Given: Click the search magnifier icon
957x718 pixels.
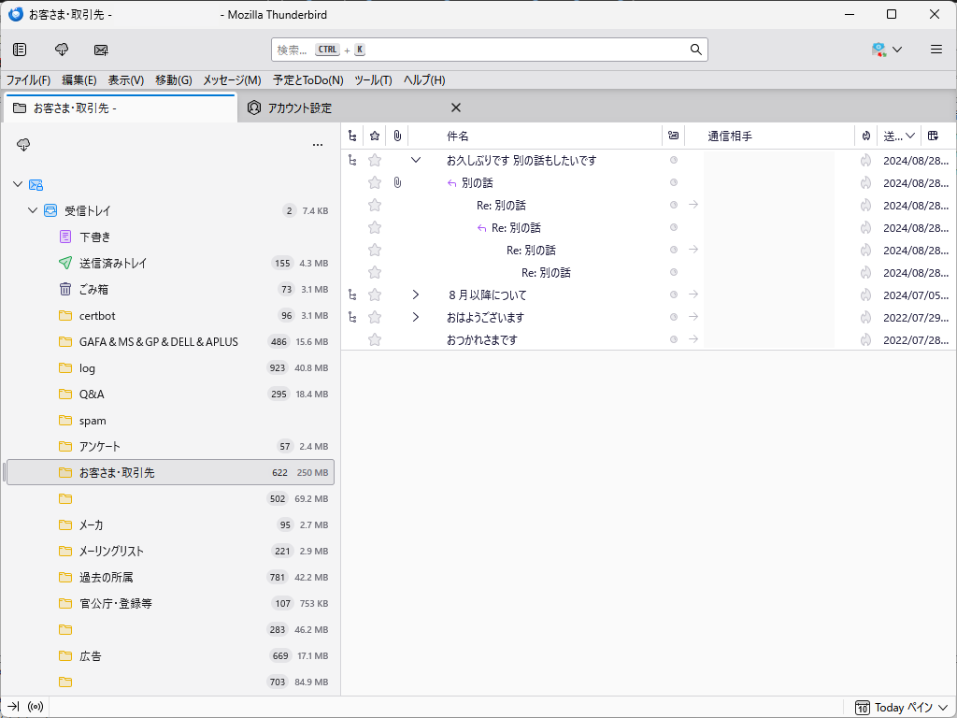Looking at the screenshot, I should pyautogui.click(x=695, y=50).
